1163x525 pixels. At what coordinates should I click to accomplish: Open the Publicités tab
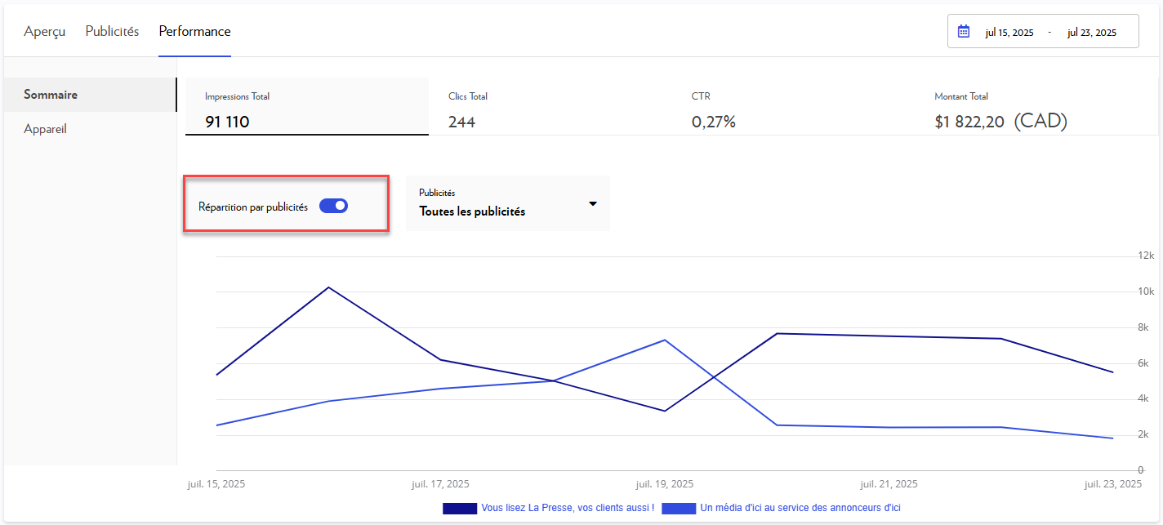pyautogui.click(x=112, y=32)
